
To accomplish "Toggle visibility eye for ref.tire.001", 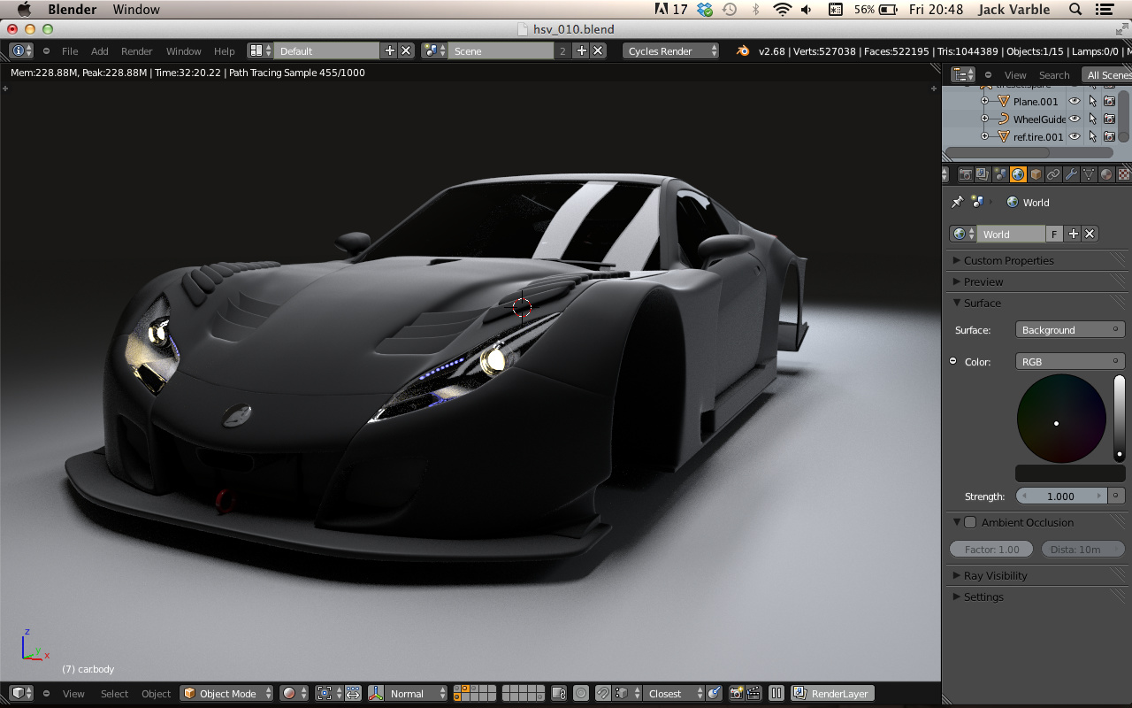I will [1075, 136].
